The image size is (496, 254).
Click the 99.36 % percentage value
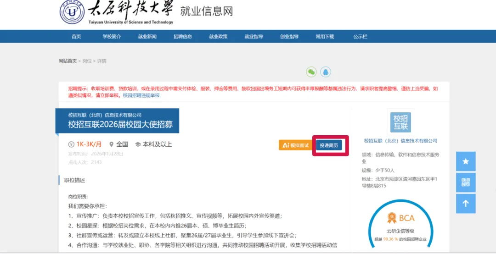click(391, 239)
